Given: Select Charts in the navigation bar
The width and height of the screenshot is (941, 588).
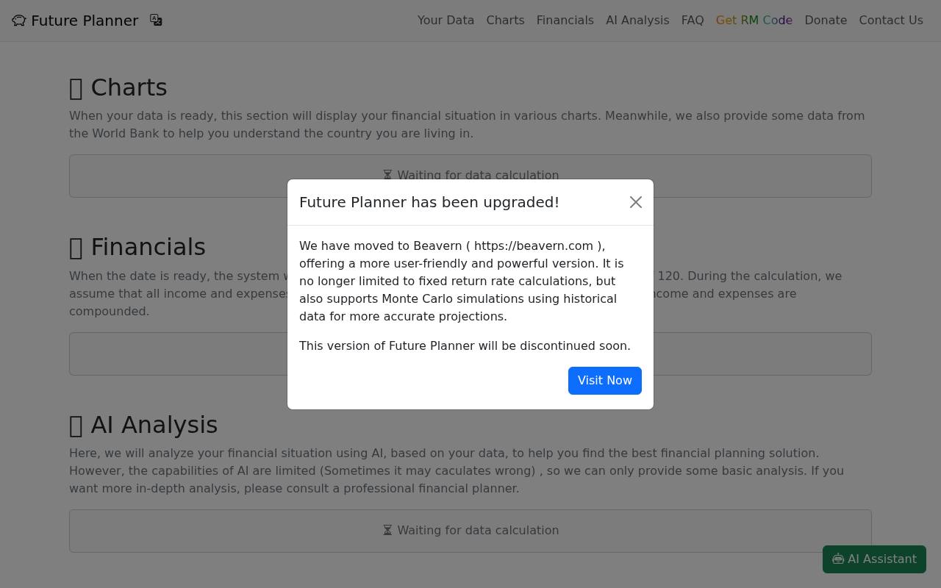Looking at the screenshot, I should click(x=505, y=21).
